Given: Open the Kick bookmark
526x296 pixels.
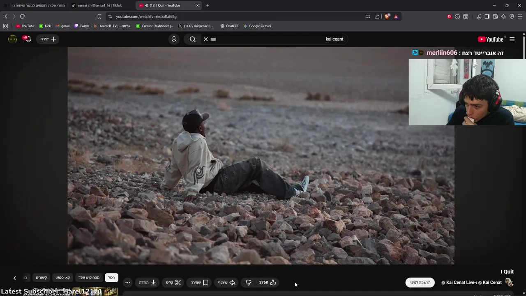Looking at the screenshot, I should [x=45, y=26].
